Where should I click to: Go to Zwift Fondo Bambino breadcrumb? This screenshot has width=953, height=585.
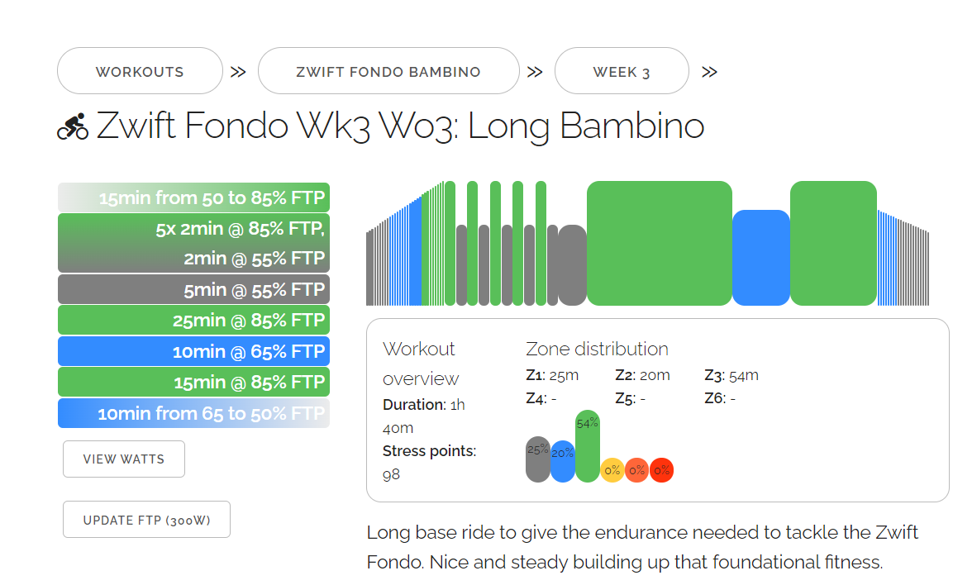388,71
